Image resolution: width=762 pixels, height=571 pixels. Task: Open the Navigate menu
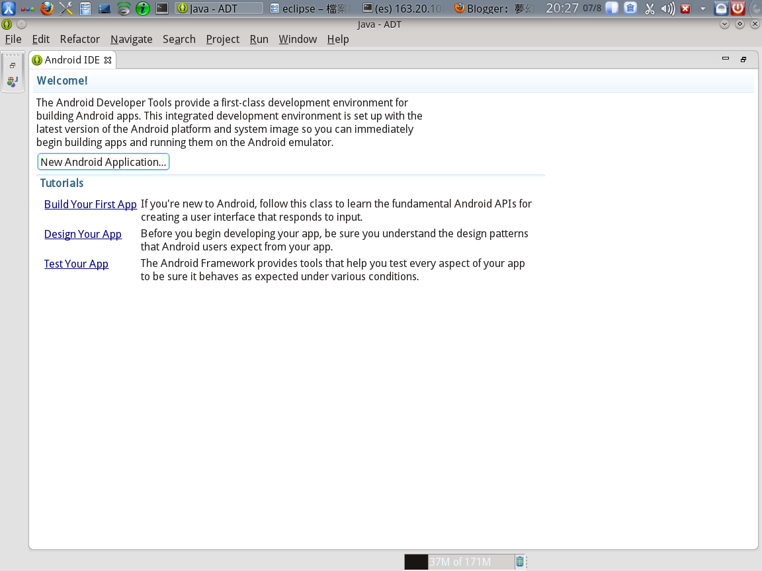pos(131,40)
